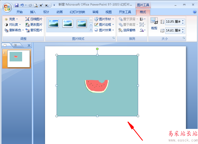The width and height of the screenshot is (198, 144).
Task: Activate the 裁剪 crop tool
Action: coord(154,24)
